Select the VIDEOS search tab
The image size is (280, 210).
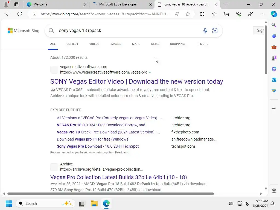pos(94,44)
